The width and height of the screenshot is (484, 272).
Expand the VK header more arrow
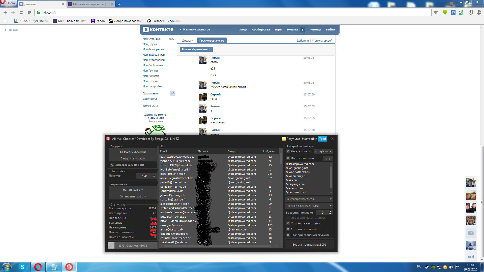tap(302, 30)
